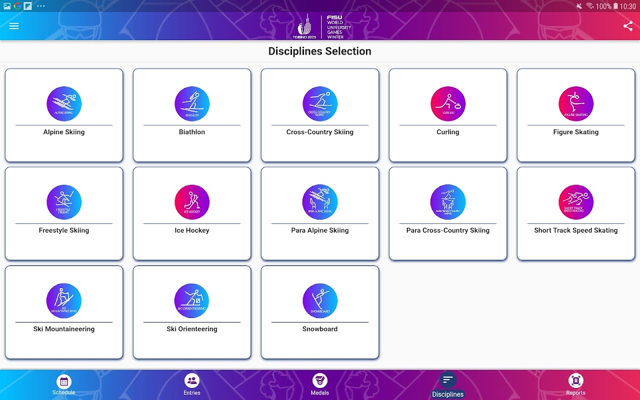This screenshot has height=400, width=640.
Task: Click the "Para Cross-Country Skiing" card label
Action: coord(448,230)
